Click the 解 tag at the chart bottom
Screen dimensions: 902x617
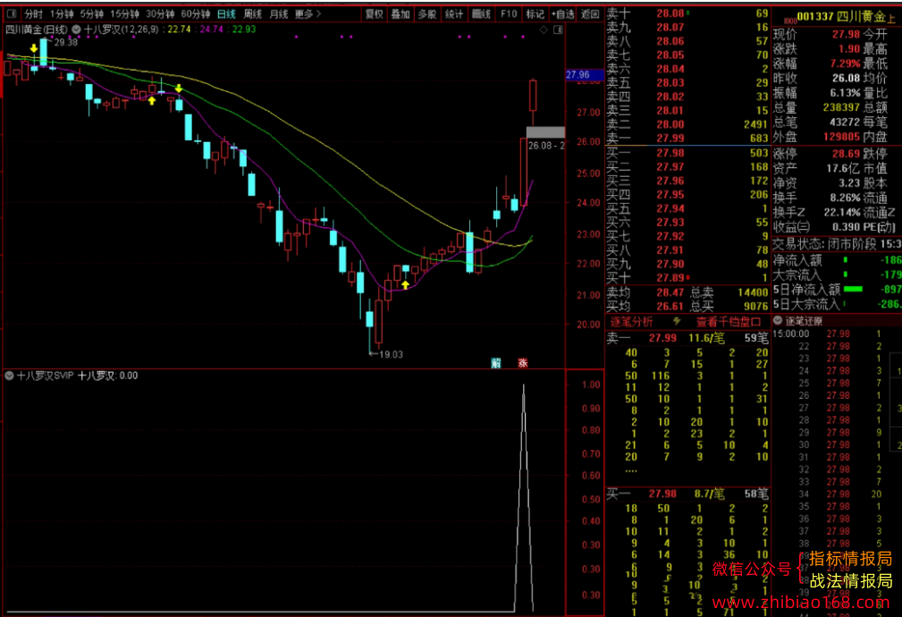tap(496, 363)
